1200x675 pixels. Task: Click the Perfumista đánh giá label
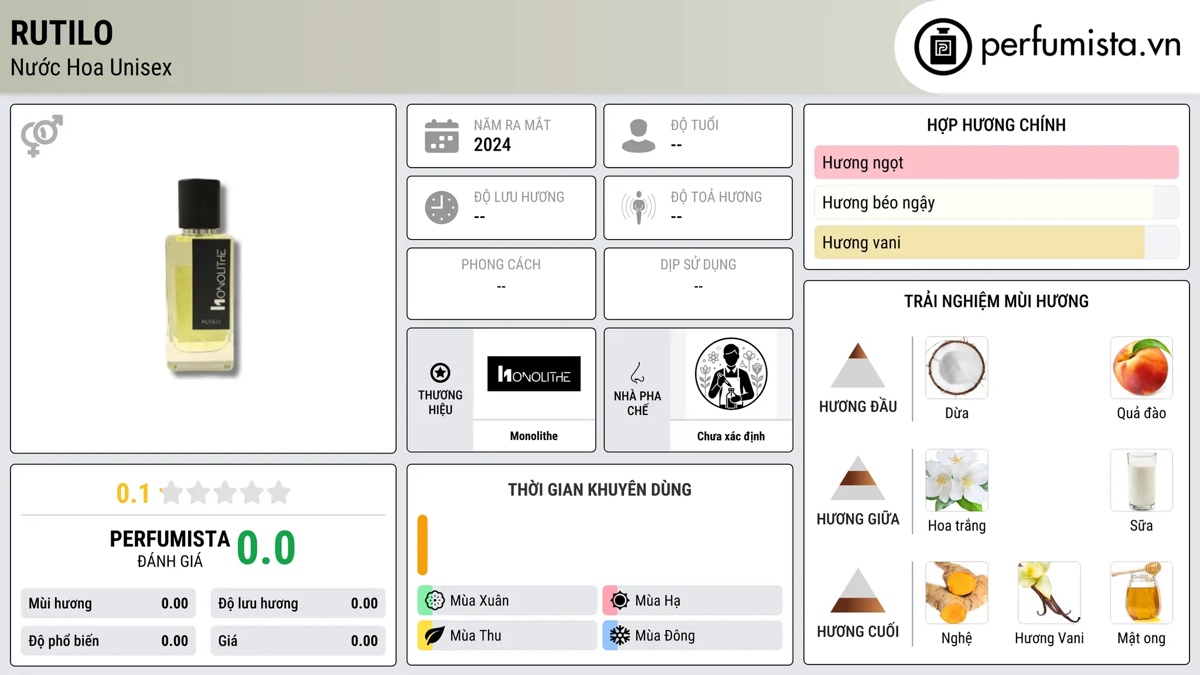(170, 548)
